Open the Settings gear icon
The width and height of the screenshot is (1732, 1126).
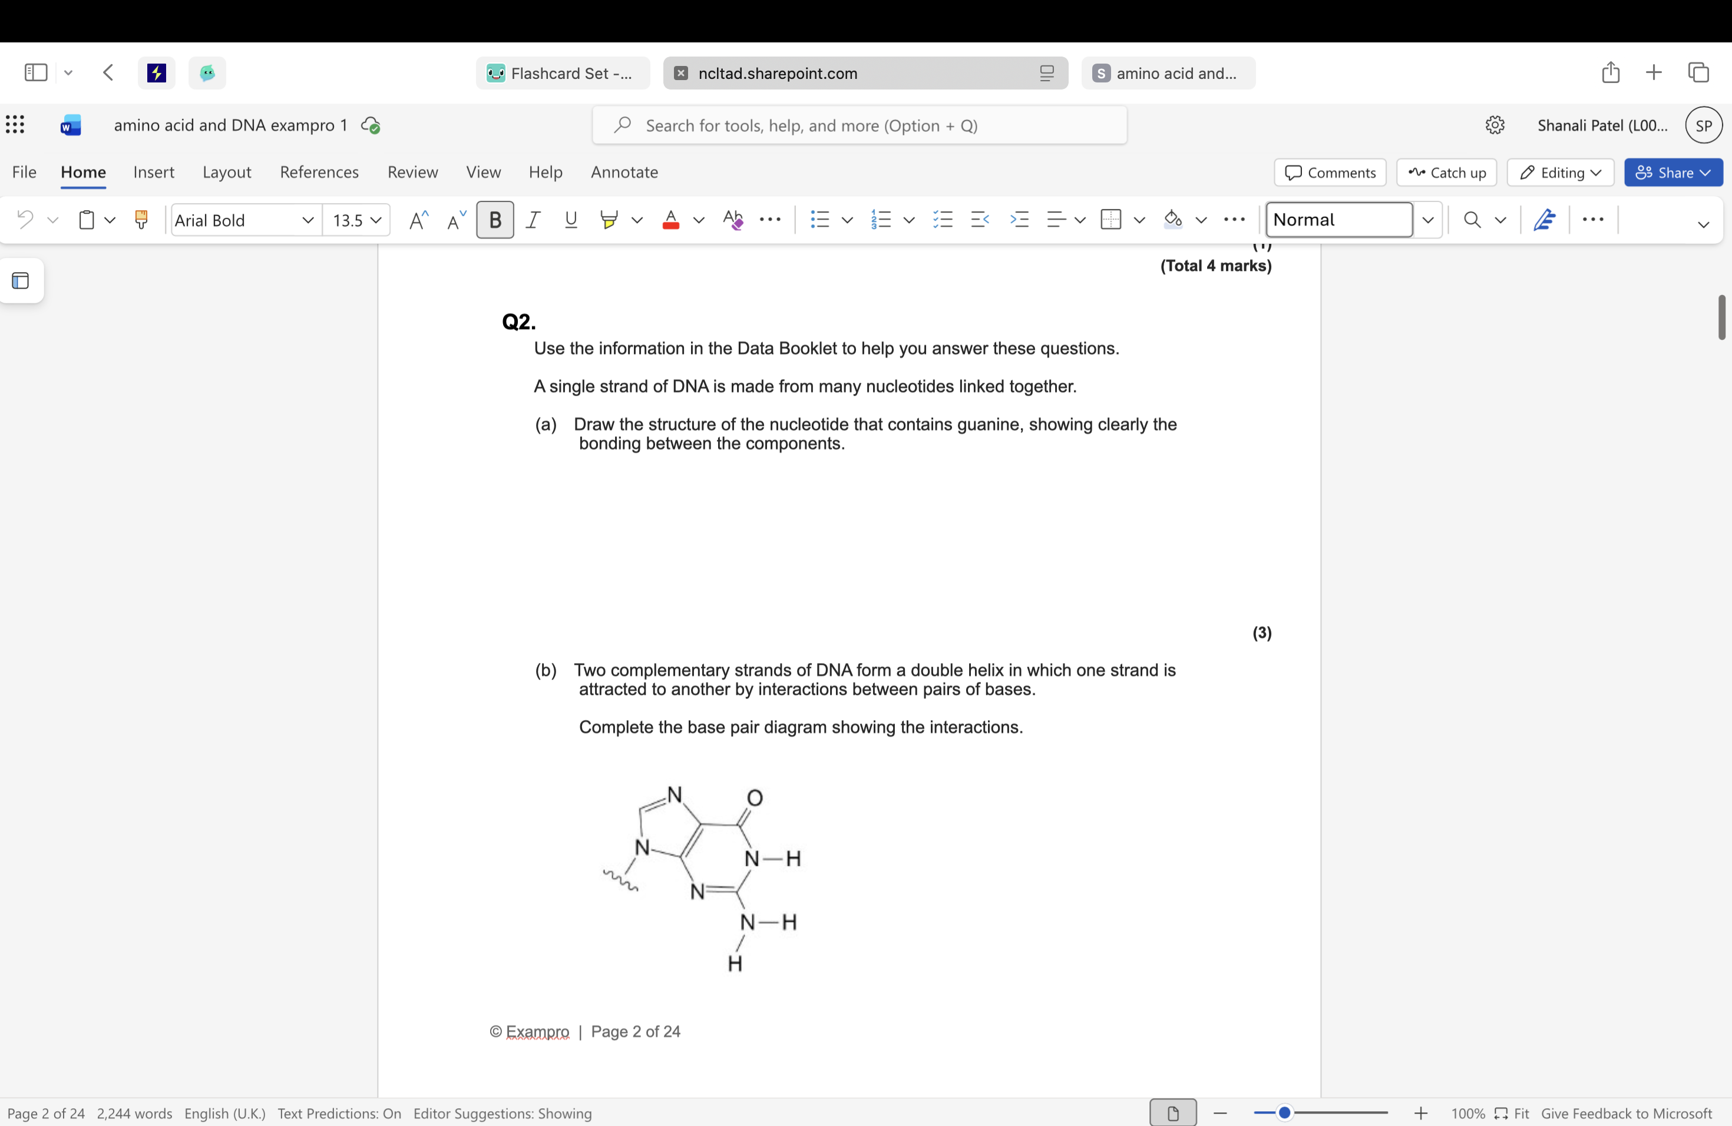pyautogui.click(x=1495, y=125)
